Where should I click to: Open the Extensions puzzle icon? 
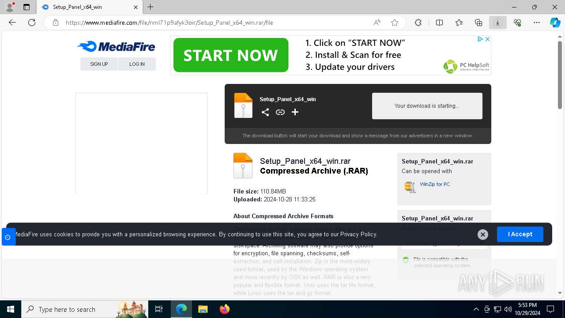(418, 23)
